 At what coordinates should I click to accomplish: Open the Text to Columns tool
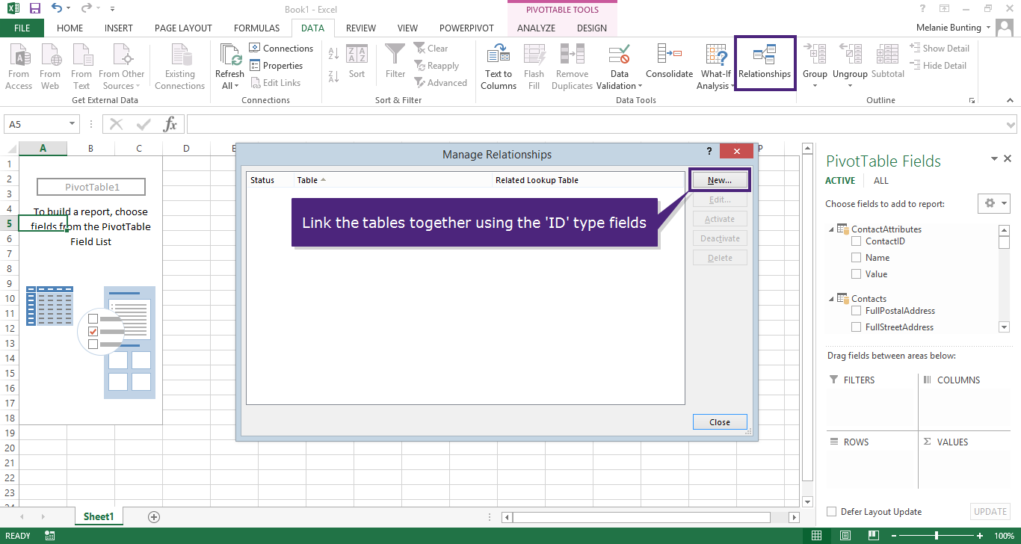499,57
